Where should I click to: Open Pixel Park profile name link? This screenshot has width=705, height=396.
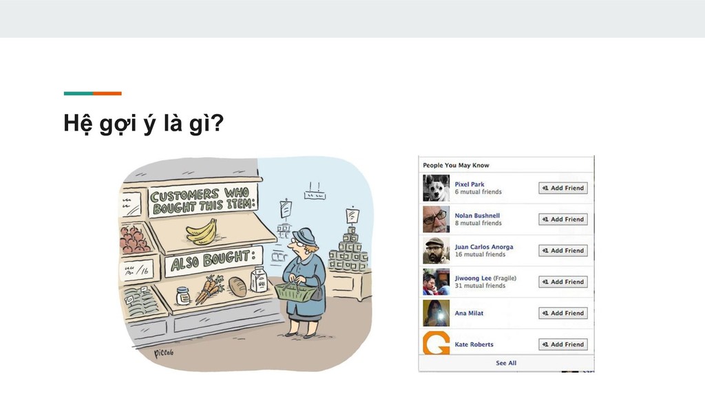(x=470, y=184)
